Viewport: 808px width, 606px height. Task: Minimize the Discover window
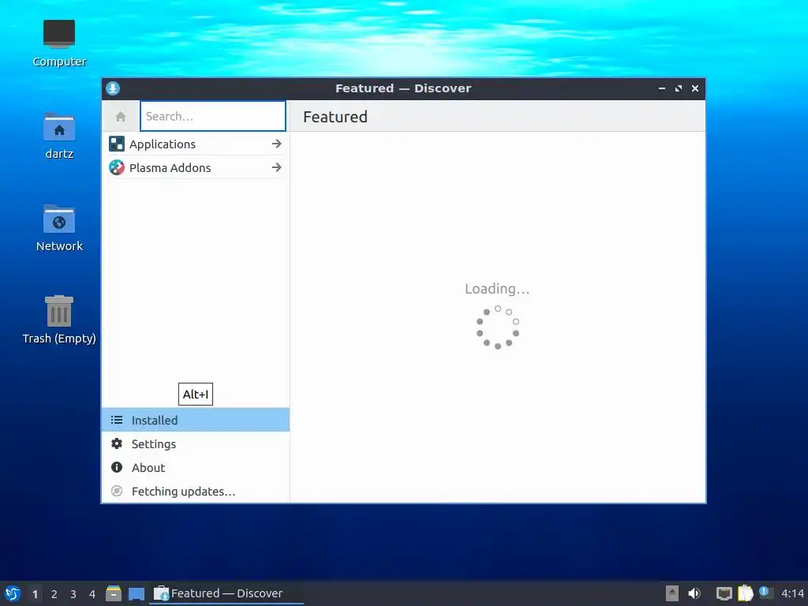point(662,88)
